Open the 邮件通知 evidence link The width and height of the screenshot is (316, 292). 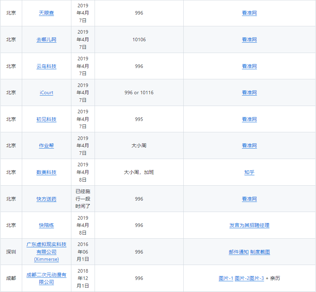tap(239, 252)
